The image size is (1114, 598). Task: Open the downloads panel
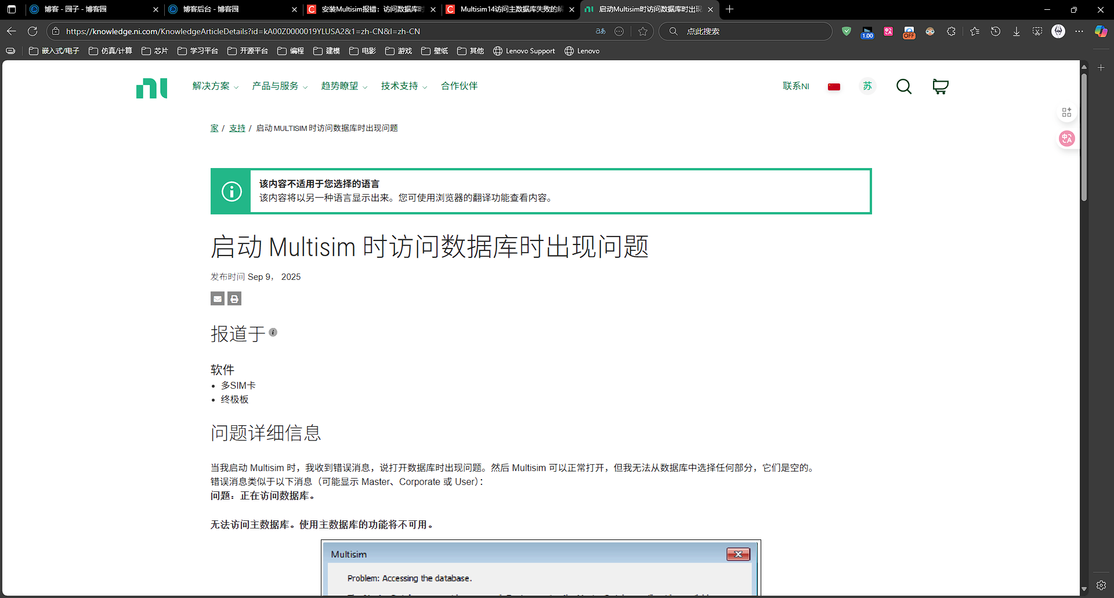(1017, 31)
